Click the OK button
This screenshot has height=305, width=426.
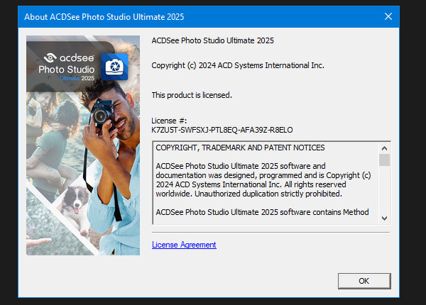point(364,281)
